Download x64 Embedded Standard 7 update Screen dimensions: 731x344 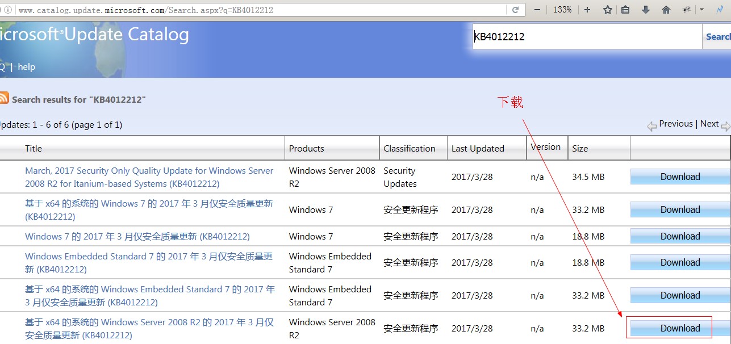[680, 295]
